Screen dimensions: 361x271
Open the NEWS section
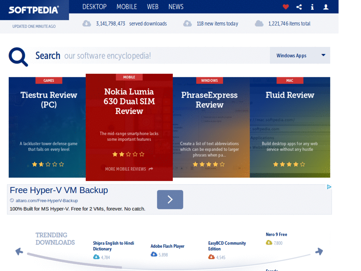pos(176,6)
